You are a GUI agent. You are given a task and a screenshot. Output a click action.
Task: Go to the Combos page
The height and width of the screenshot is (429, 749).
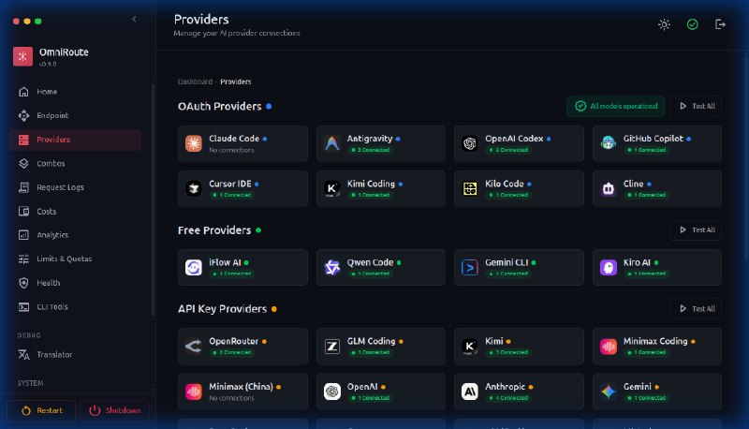[75, 163]
